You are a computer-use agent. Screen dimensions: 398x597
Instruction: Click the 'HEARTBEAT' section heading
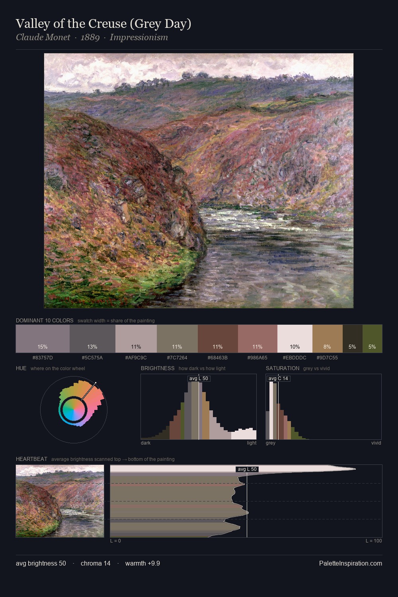point(31,459)
